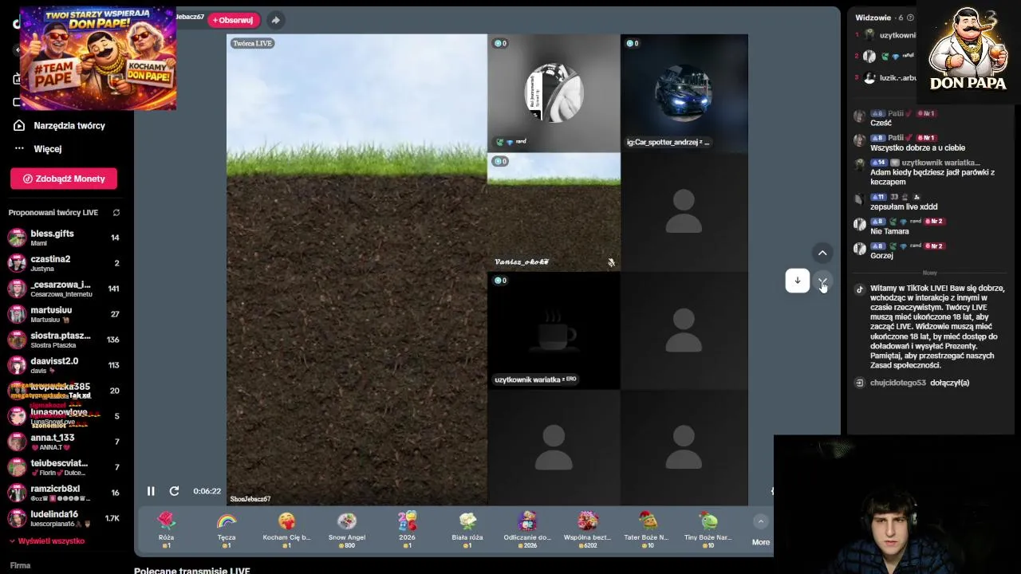Open the uzytkownik wariatka guest tile

click(554, 330)
